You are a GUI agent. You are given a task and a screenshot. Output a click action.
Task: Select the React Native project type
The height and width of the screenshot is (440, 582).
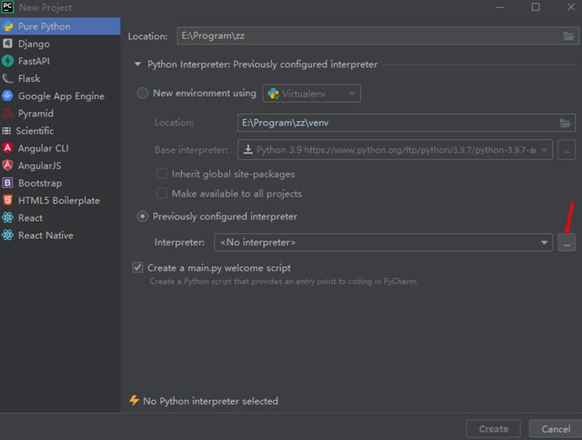point(60,235)
